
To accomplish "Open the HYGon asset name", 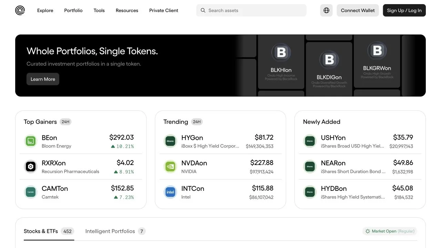I will [192, 138].
